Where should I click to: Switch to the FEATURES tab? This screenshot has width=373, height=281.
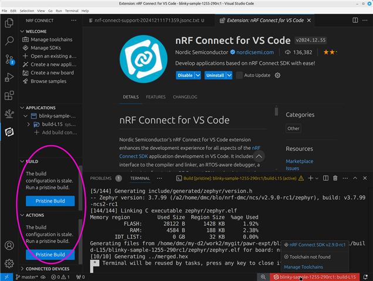155,97
